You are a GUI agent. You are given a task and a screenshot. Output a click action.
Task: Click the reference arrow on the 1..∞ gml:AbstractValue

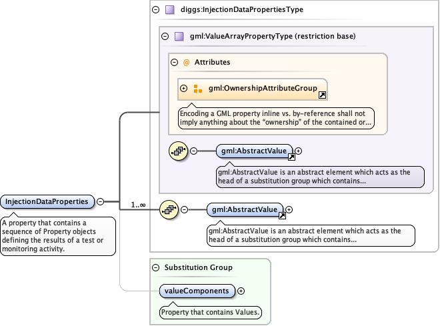(x=283, y=216)
